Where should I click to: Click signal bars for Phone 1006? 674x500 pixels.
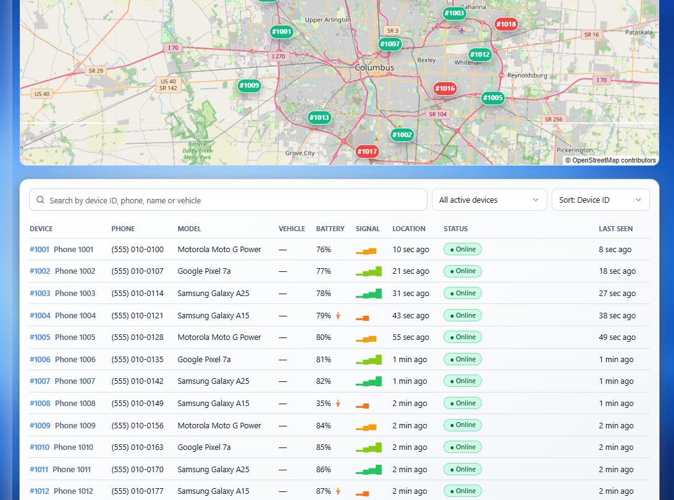(x=369, y=360)
